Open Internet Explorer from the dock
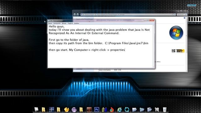This screenshot has width=201, height=113. [119, 110]
